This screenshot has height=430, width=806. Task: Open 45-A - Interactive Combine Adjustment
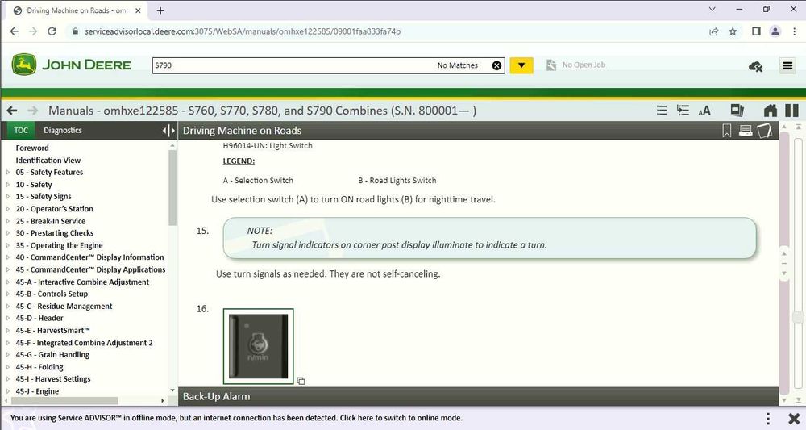[82, 282]
